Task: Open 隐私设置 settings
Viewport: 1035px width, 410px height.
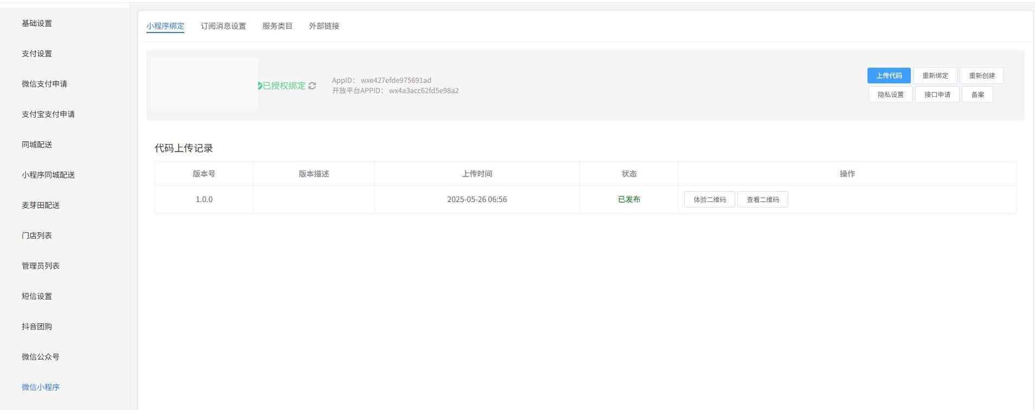Action: point(890,95)
